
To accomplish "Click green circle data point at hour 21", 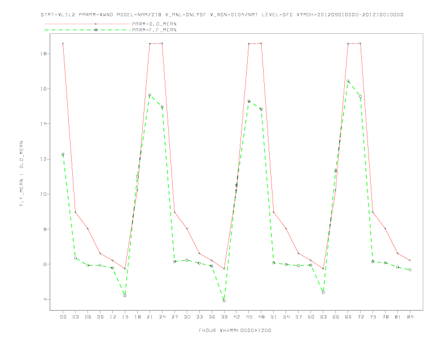I will coord(150,95).
